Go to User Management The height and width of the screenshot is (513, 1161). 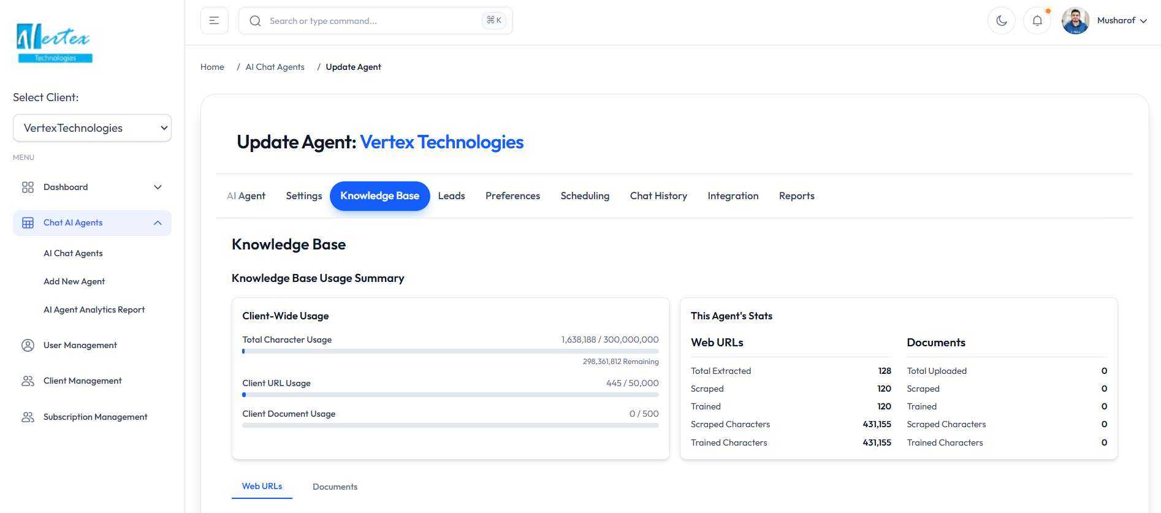pyautogui.click(x=92, y=345)
